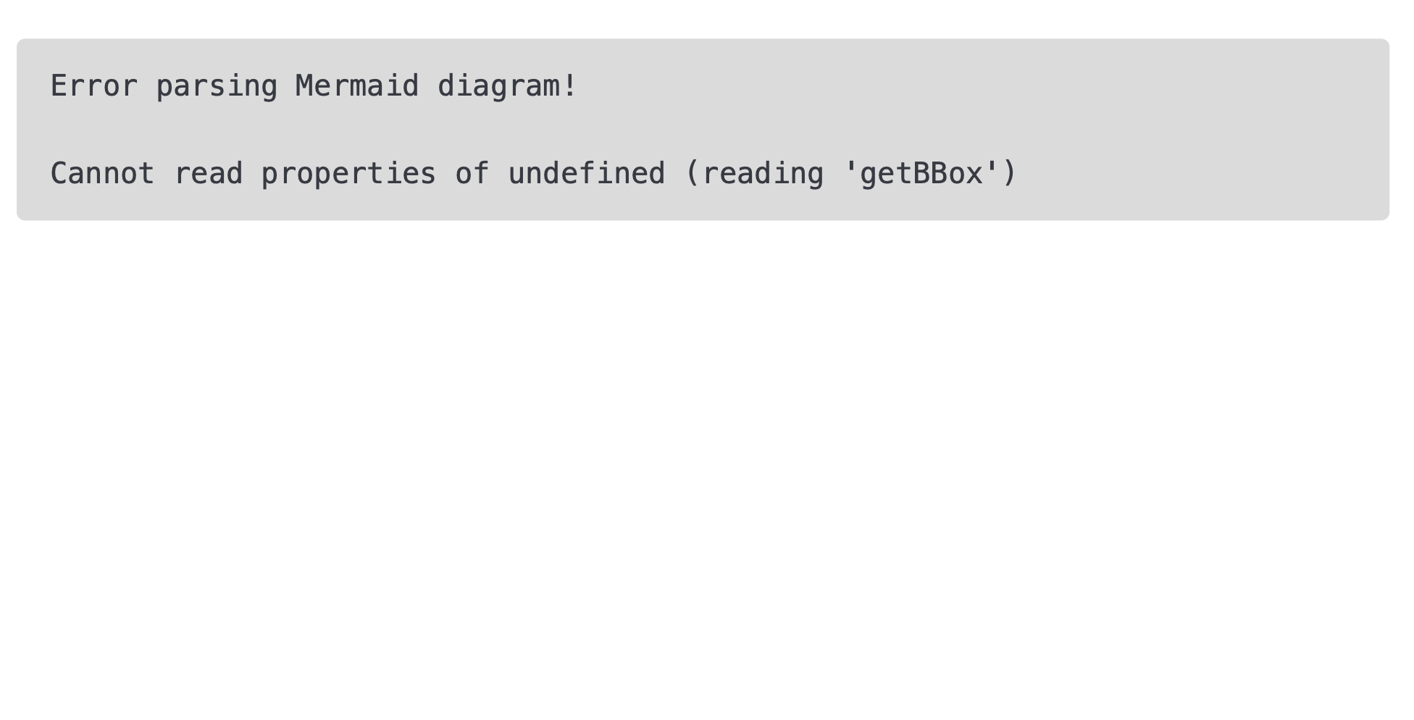
Task: Click the word 'reading' inside the parentheses
Action: tap(763, 174)
